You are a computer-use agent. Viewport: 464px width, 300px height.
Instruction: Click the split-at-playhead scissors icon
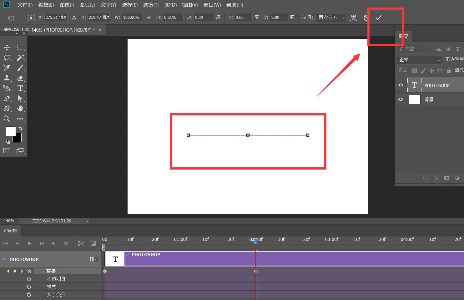(81, 243)
